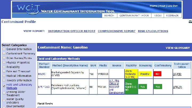Click the Method Number column header

point(44,65)
